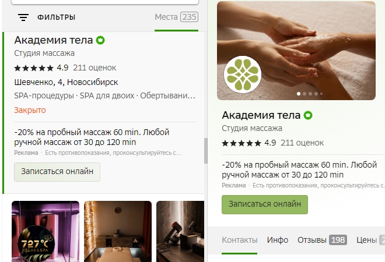Click the star rating in detail panel
Viewport: 385px width, 262px height.
tap(242, 143)
